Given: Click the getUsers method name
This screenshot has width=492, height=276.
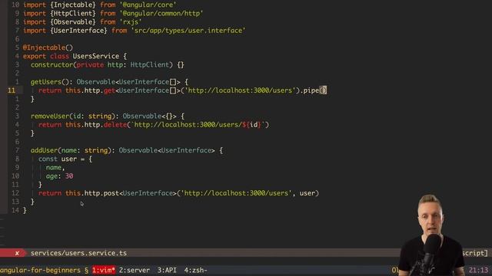Looking at the screenshot, I should (46, 82).
